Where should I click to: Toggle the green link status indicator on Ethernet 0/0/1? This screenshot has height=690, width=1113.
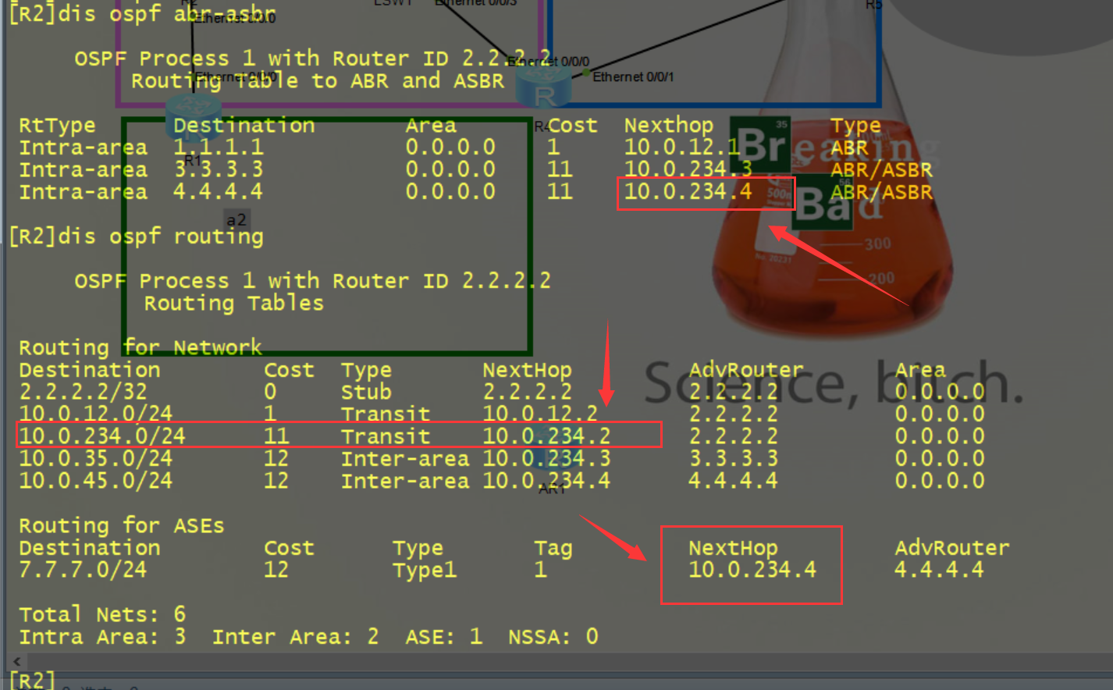point(586,73)
